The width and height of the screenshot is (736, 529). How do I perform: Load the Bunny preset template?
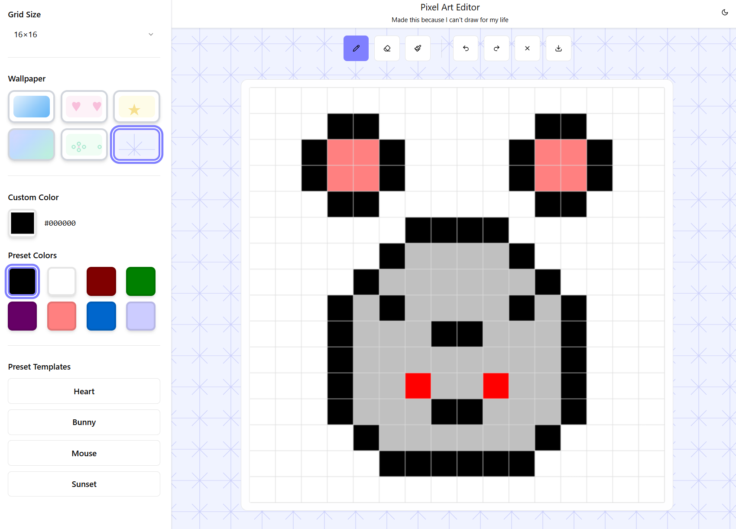click(84, 422)
